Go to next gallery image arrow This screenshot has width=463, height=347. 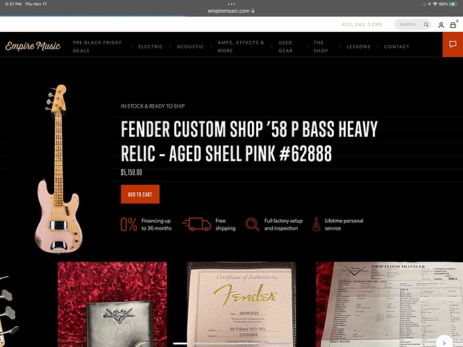point(444,342)
